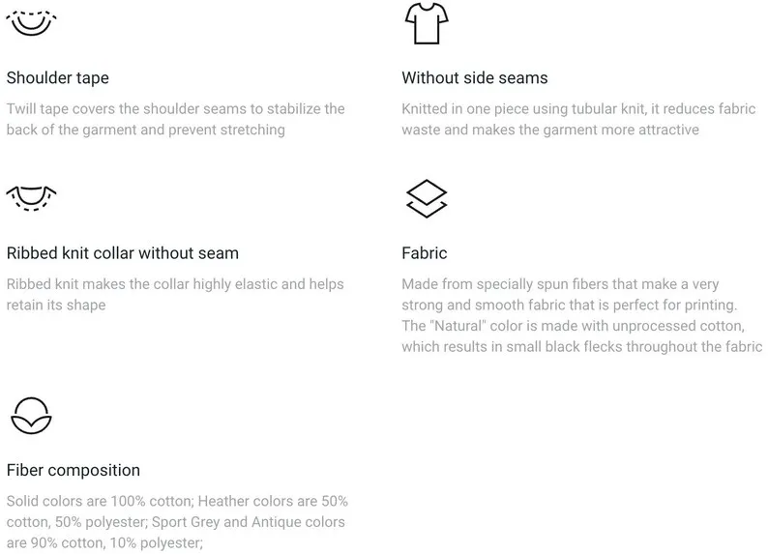Click the Ribbed knit collar without seam heading
The width and height of the screenshot is (768, 554).
(x=123, y=253)
